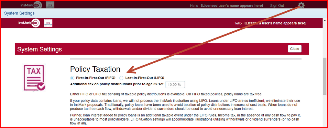Screen dimensions: 328x128
Task: Select Last-In-First-Out (LIFO) radio button
Action: (121, 78)
